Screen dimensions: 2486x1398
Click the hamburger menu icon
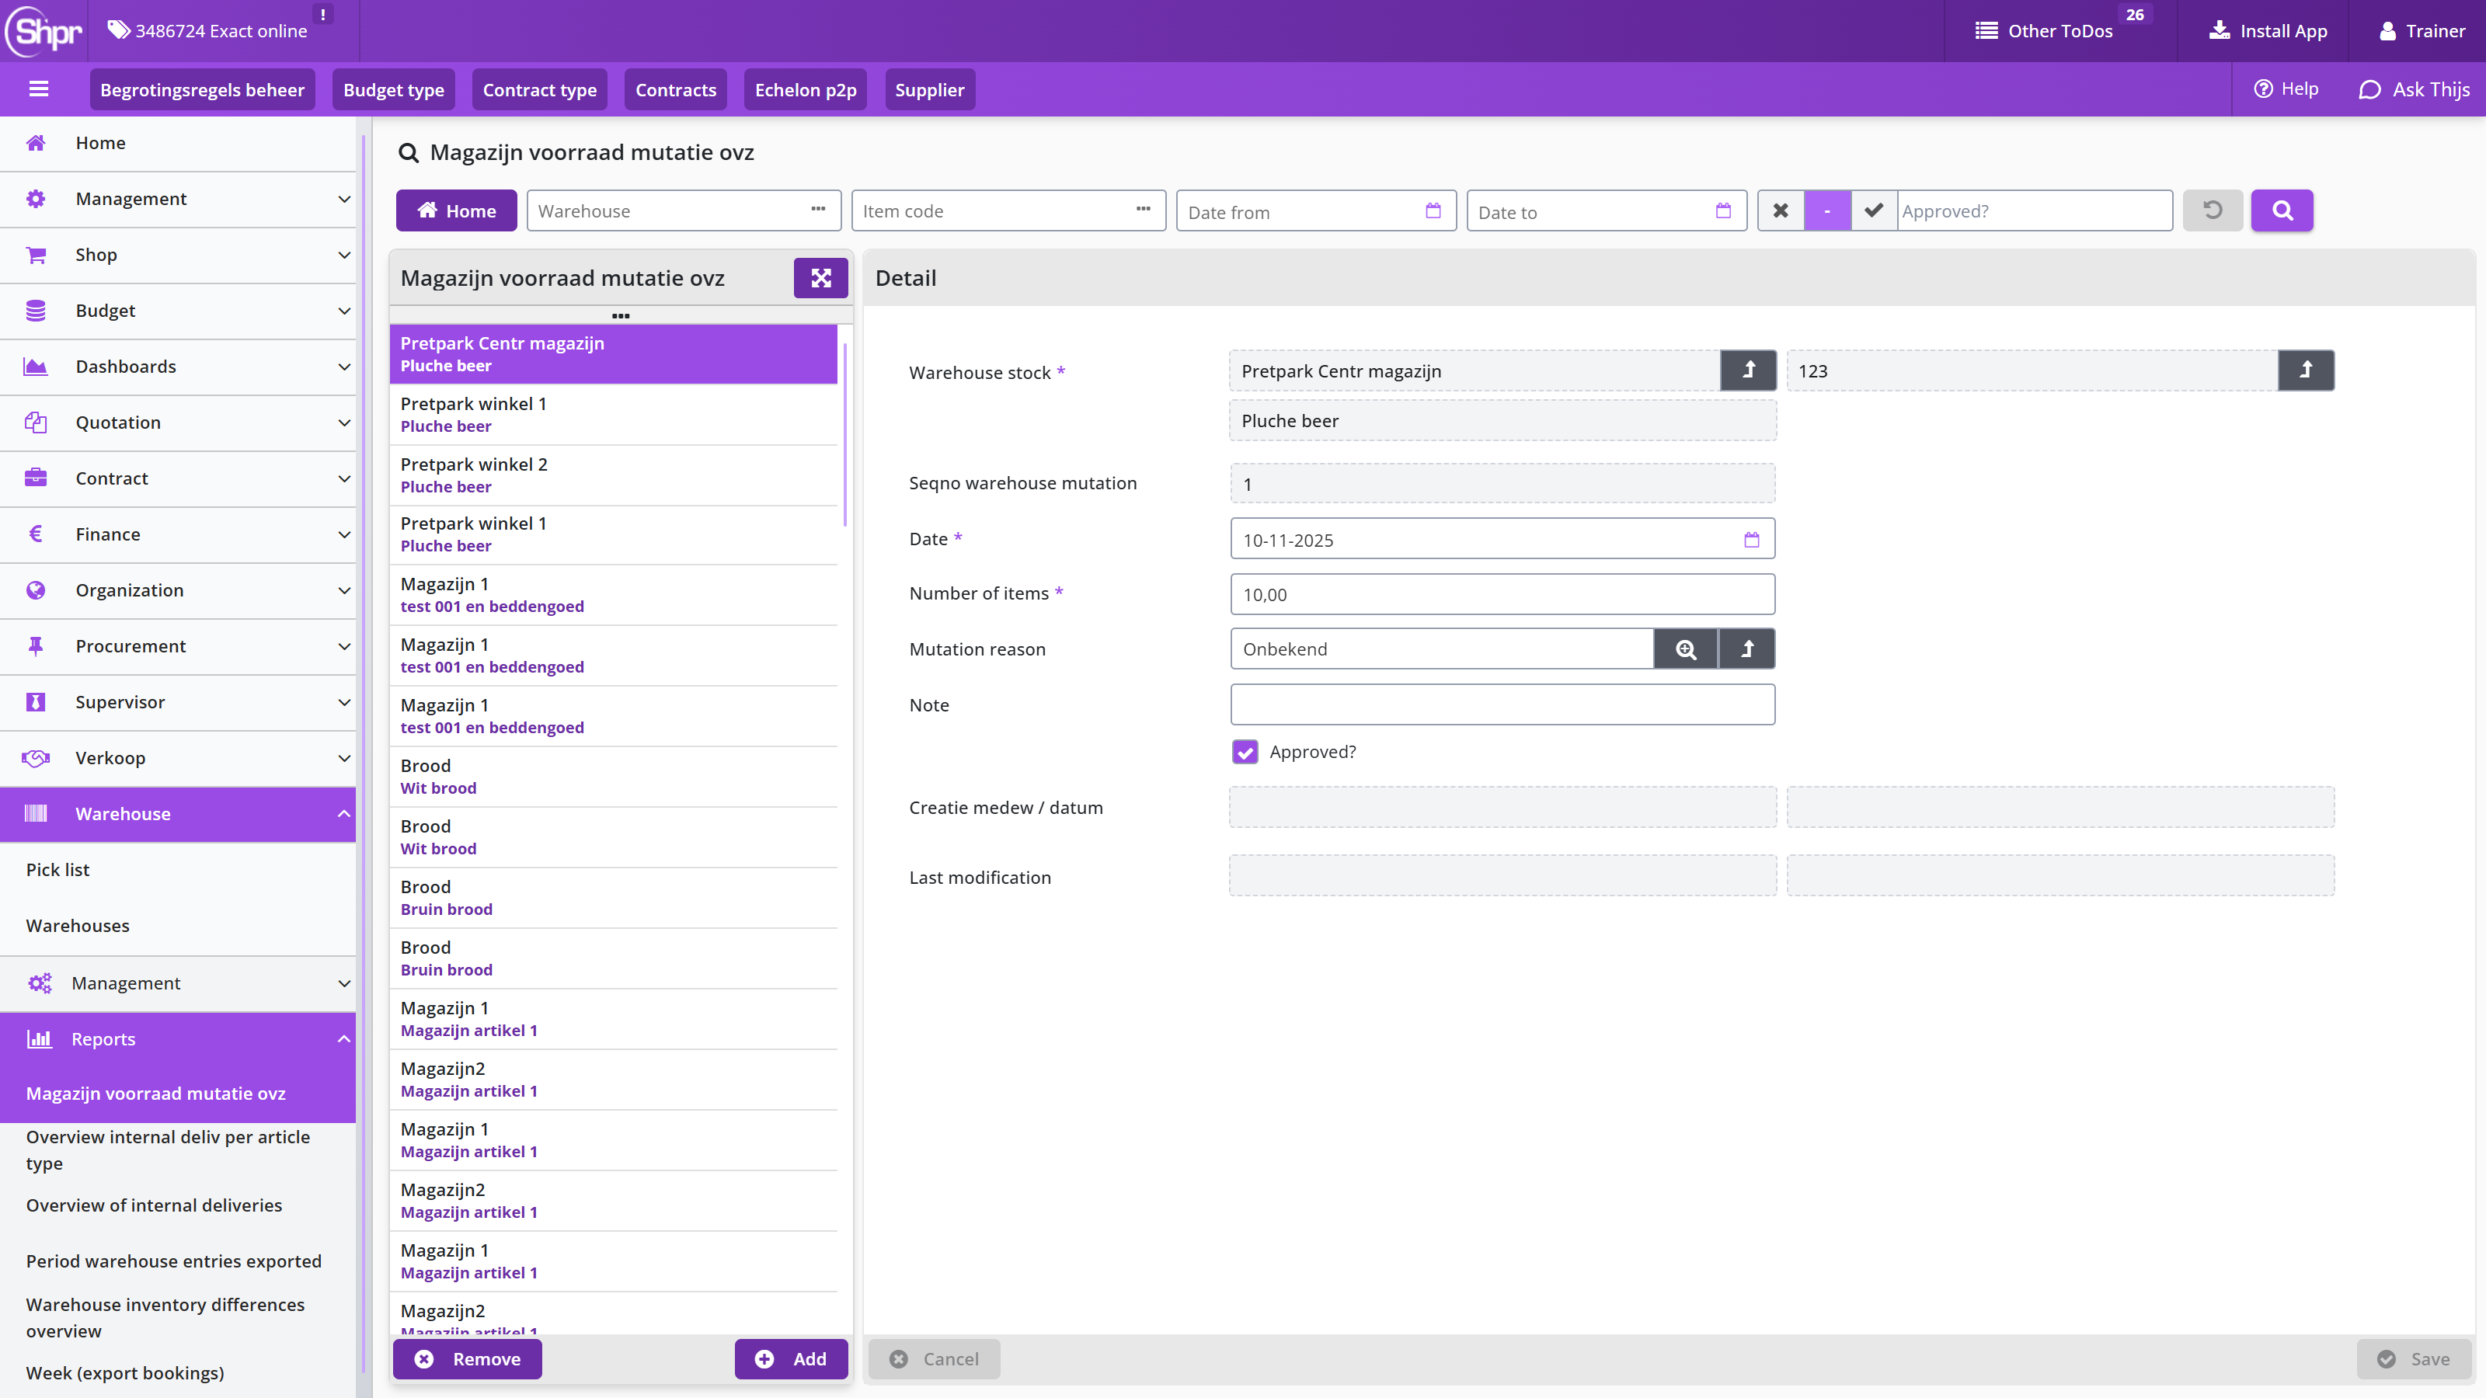tap(39, 89)
